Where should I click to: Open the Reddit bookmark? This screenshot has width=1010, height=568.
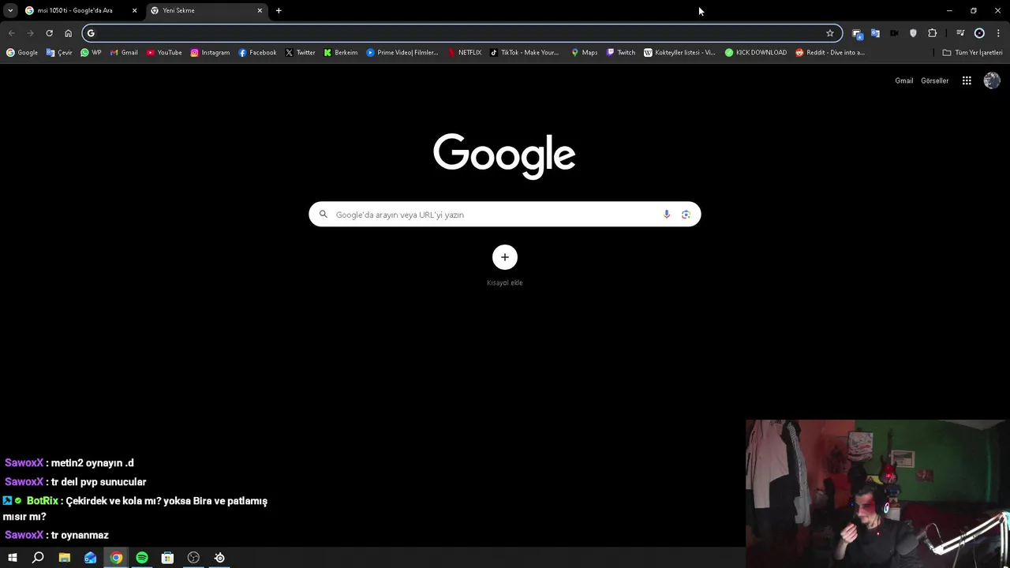click(830, 53)
